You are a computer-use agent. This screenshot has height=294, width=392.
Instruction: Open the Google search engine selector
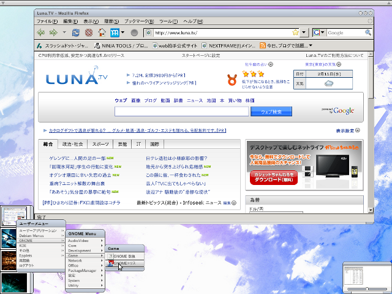coord(319,32)
